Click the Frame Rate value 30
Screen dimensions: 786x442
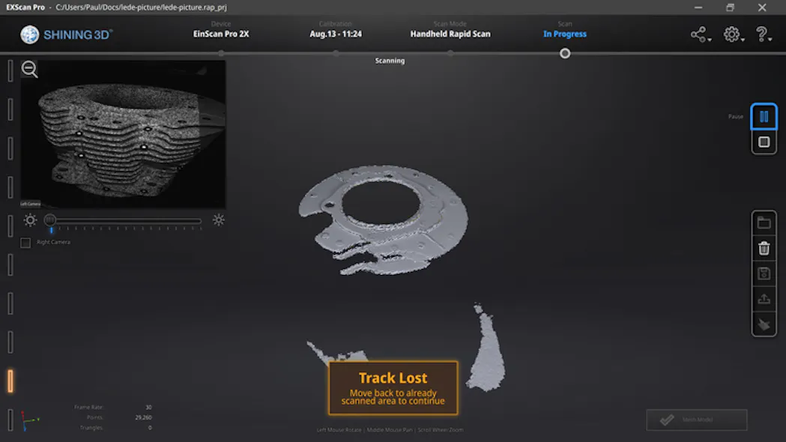click(x=148, y=408)
